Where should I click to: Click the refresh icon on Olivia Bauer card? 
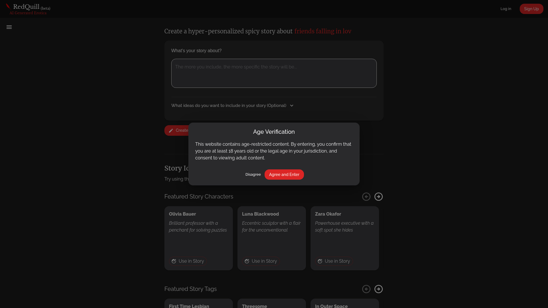pos(174,261)
